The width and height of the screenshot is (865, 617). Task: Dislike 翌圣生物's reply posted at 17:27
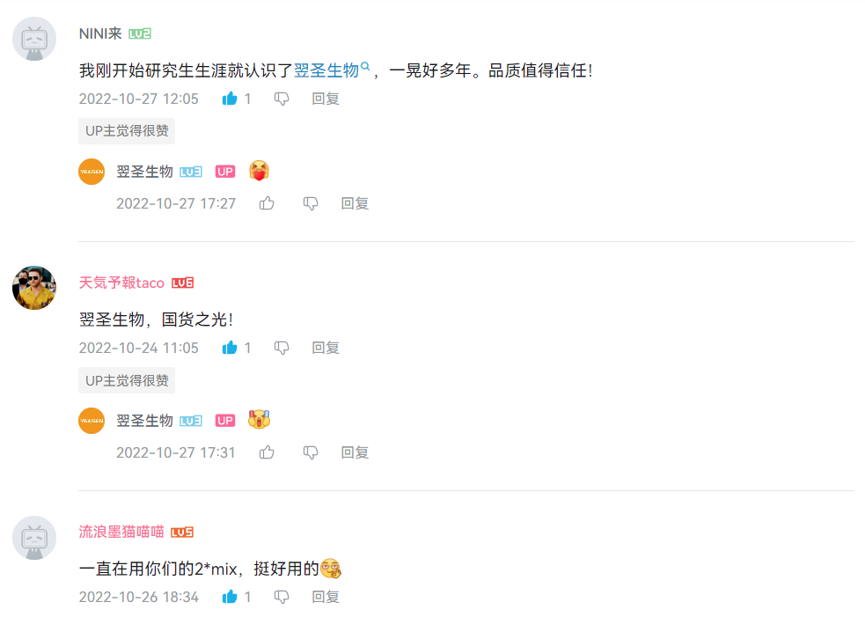[x=311, y=204]
